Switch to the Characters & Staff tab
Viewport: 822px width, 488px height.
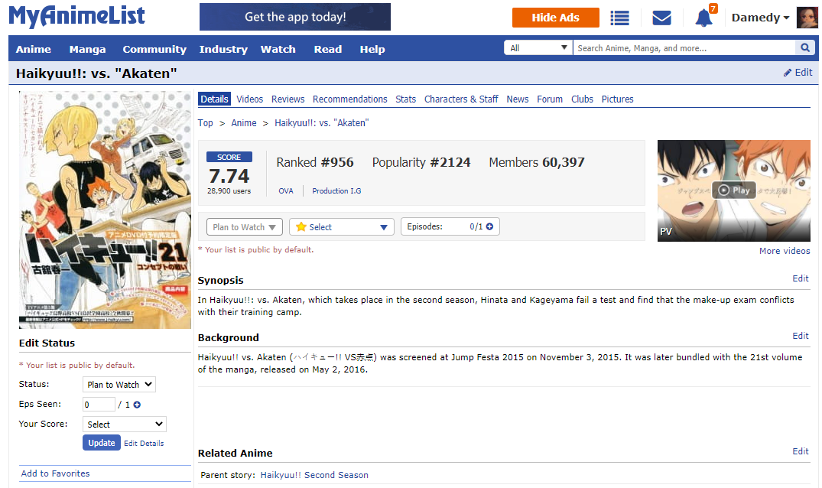pos(461,99)
